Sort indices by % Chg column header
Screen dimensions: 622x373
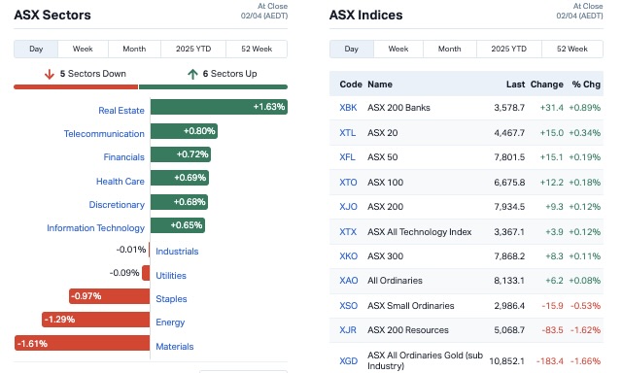(x=586, y=85)
